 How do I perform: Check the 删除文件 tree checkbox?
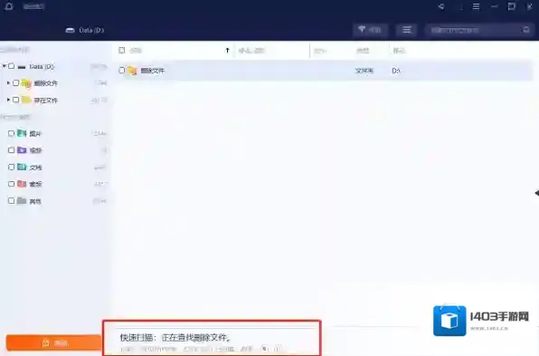coord(15,82)
